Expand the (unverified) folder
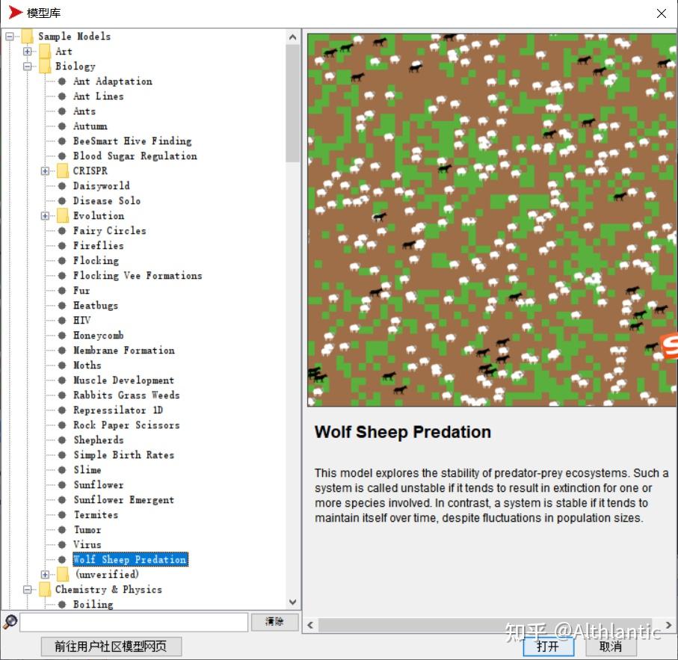Image resolution: width=678 pixels, height=660 pixels. 45,575
